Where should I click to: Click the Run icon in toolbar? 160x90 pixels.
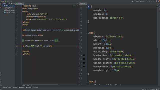(147, 1)
